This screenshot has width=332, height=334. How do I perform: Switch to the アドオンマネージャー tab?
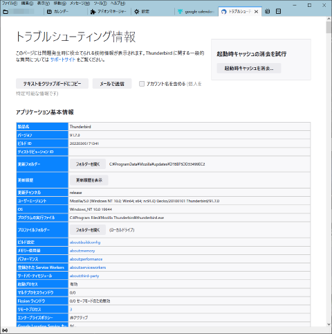pyautogui.click(x=109, y=12)
